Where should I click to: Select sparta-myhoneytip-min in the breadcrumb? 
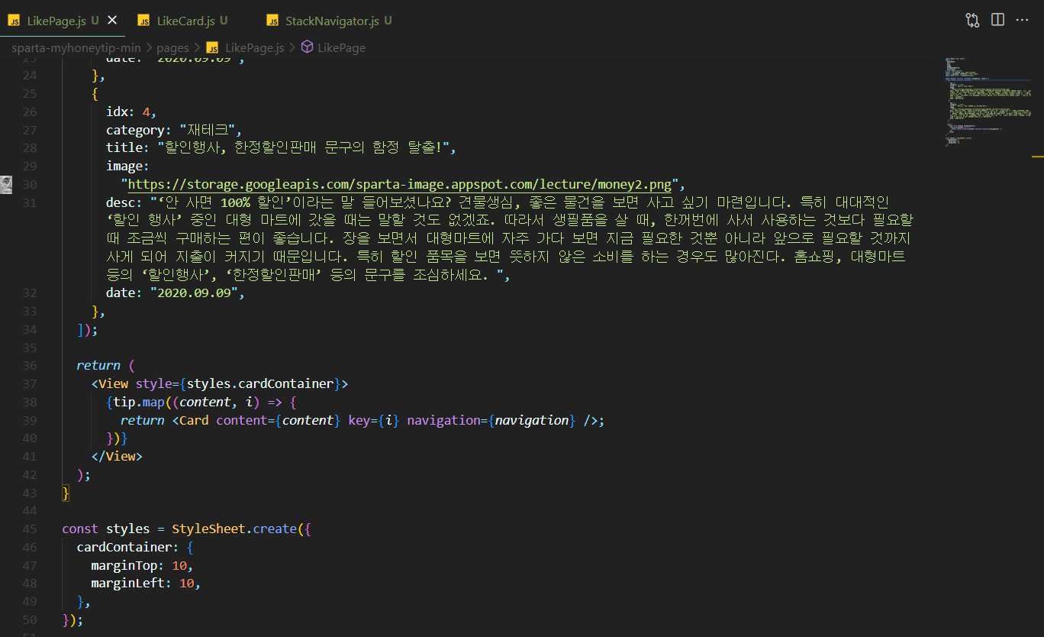76,47
